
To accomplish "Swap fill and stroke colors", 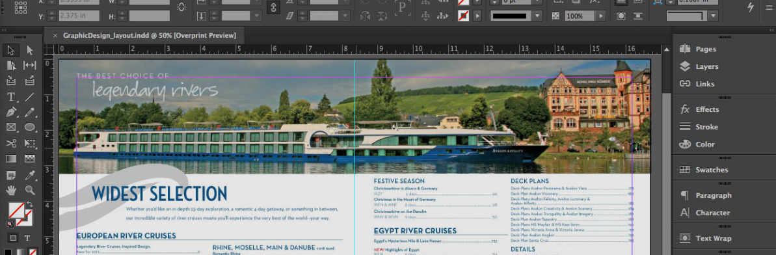I will coord(30,204).
